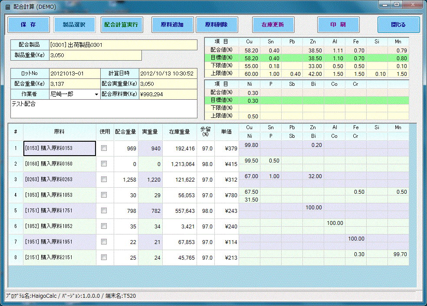
Task: Click 在庫重量 cell 3,421
Action: [x=180, y=227]
